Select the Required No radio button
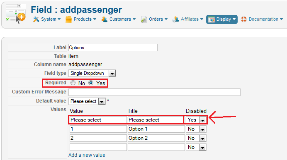This screenshot has height=160, width=287. coord(73,83)
